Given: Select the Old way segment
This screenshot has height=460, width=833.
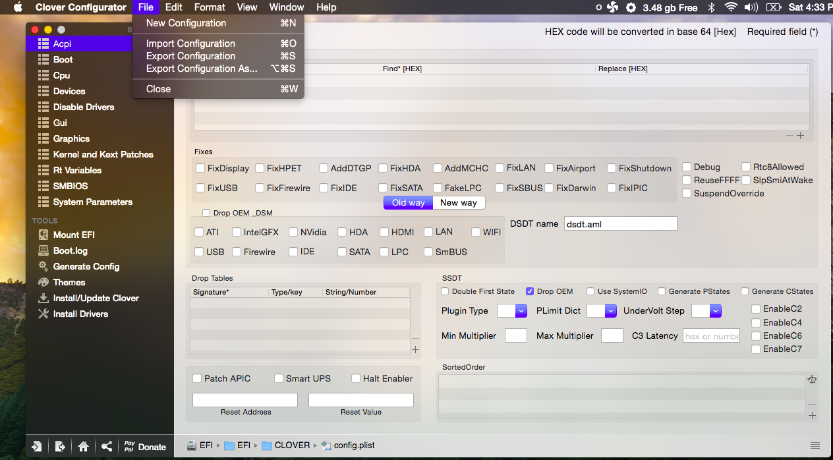Looking at the screenshot, I should (409, 202).
